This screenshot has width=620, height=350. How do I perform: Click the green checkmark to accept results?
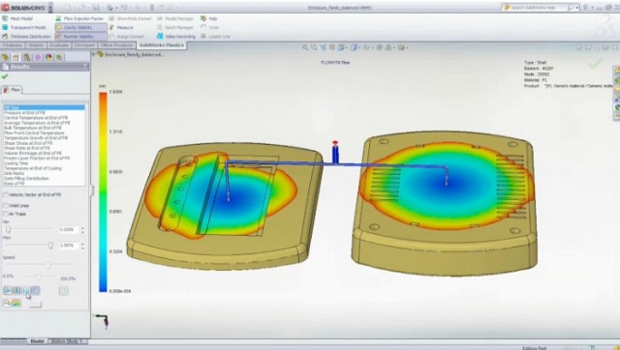pyautogui.click(x=5, y=76)
